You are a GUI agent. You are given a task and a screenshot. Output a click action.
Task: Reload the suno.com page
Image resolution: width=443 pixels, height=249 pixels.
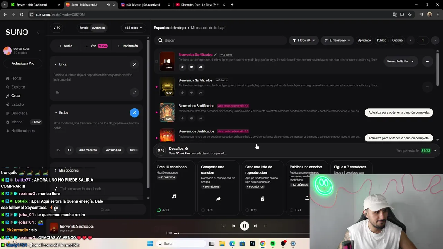[21, 15]
